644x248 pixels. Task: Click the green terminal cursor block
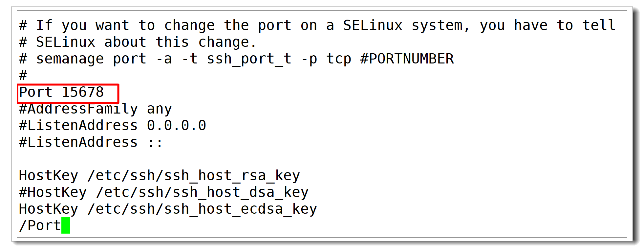click(66, 225)
